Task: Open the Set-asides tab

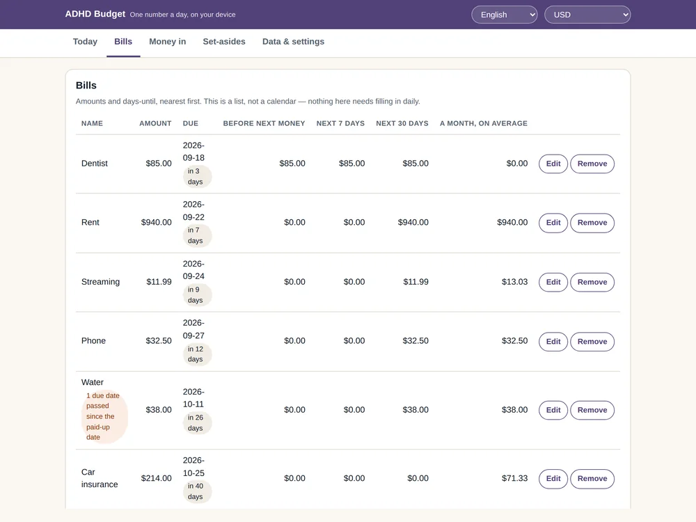Action: click(x=223, y=42)
